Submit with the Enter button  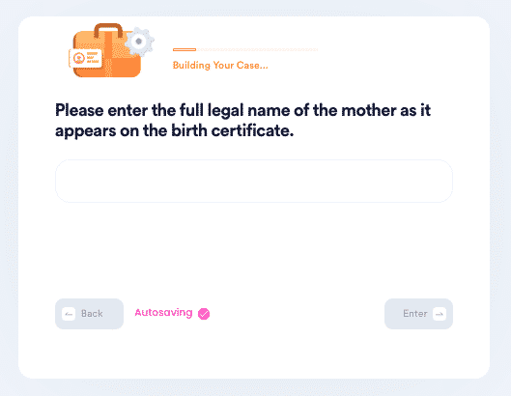pos(419,314)
